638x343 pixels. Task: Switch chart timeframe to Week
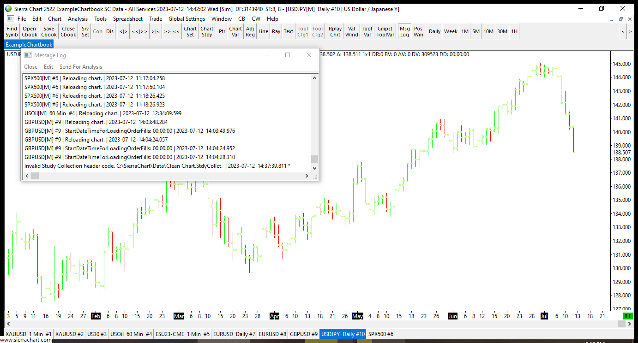click(451, 31)
